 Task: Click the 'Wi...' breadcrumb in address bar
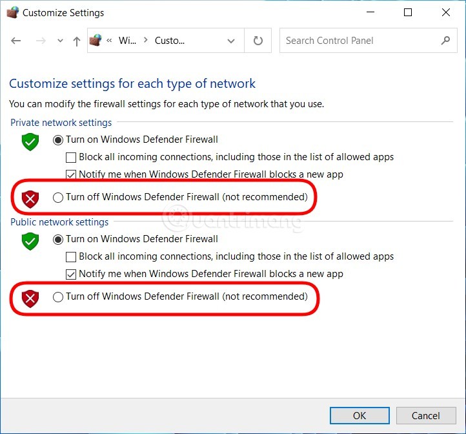point(127,41)
